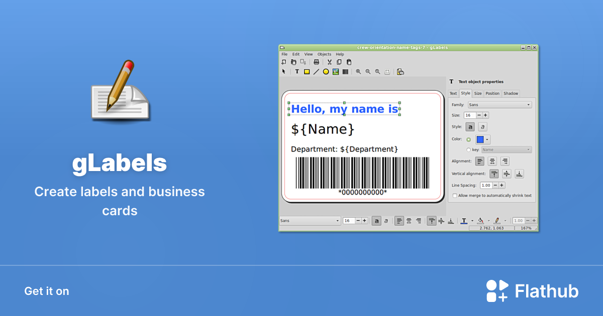Select the yellow Box rectangle tool
Screen dimensions: 603x316
(x=307, y=72)
